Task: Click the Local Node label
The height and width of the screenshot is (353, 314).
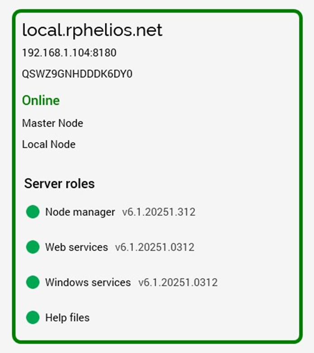Action: tap(49, 144)
